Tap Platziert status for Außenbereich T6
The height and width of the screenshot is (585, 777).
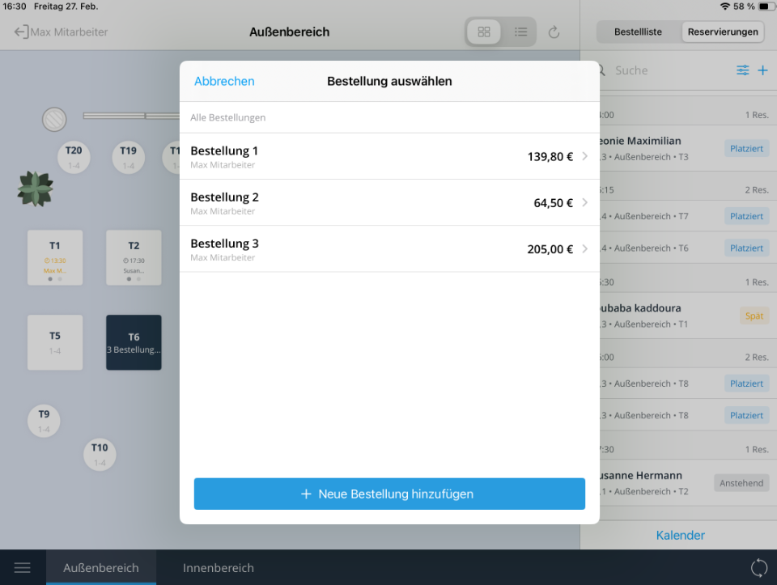click(746, 248)
